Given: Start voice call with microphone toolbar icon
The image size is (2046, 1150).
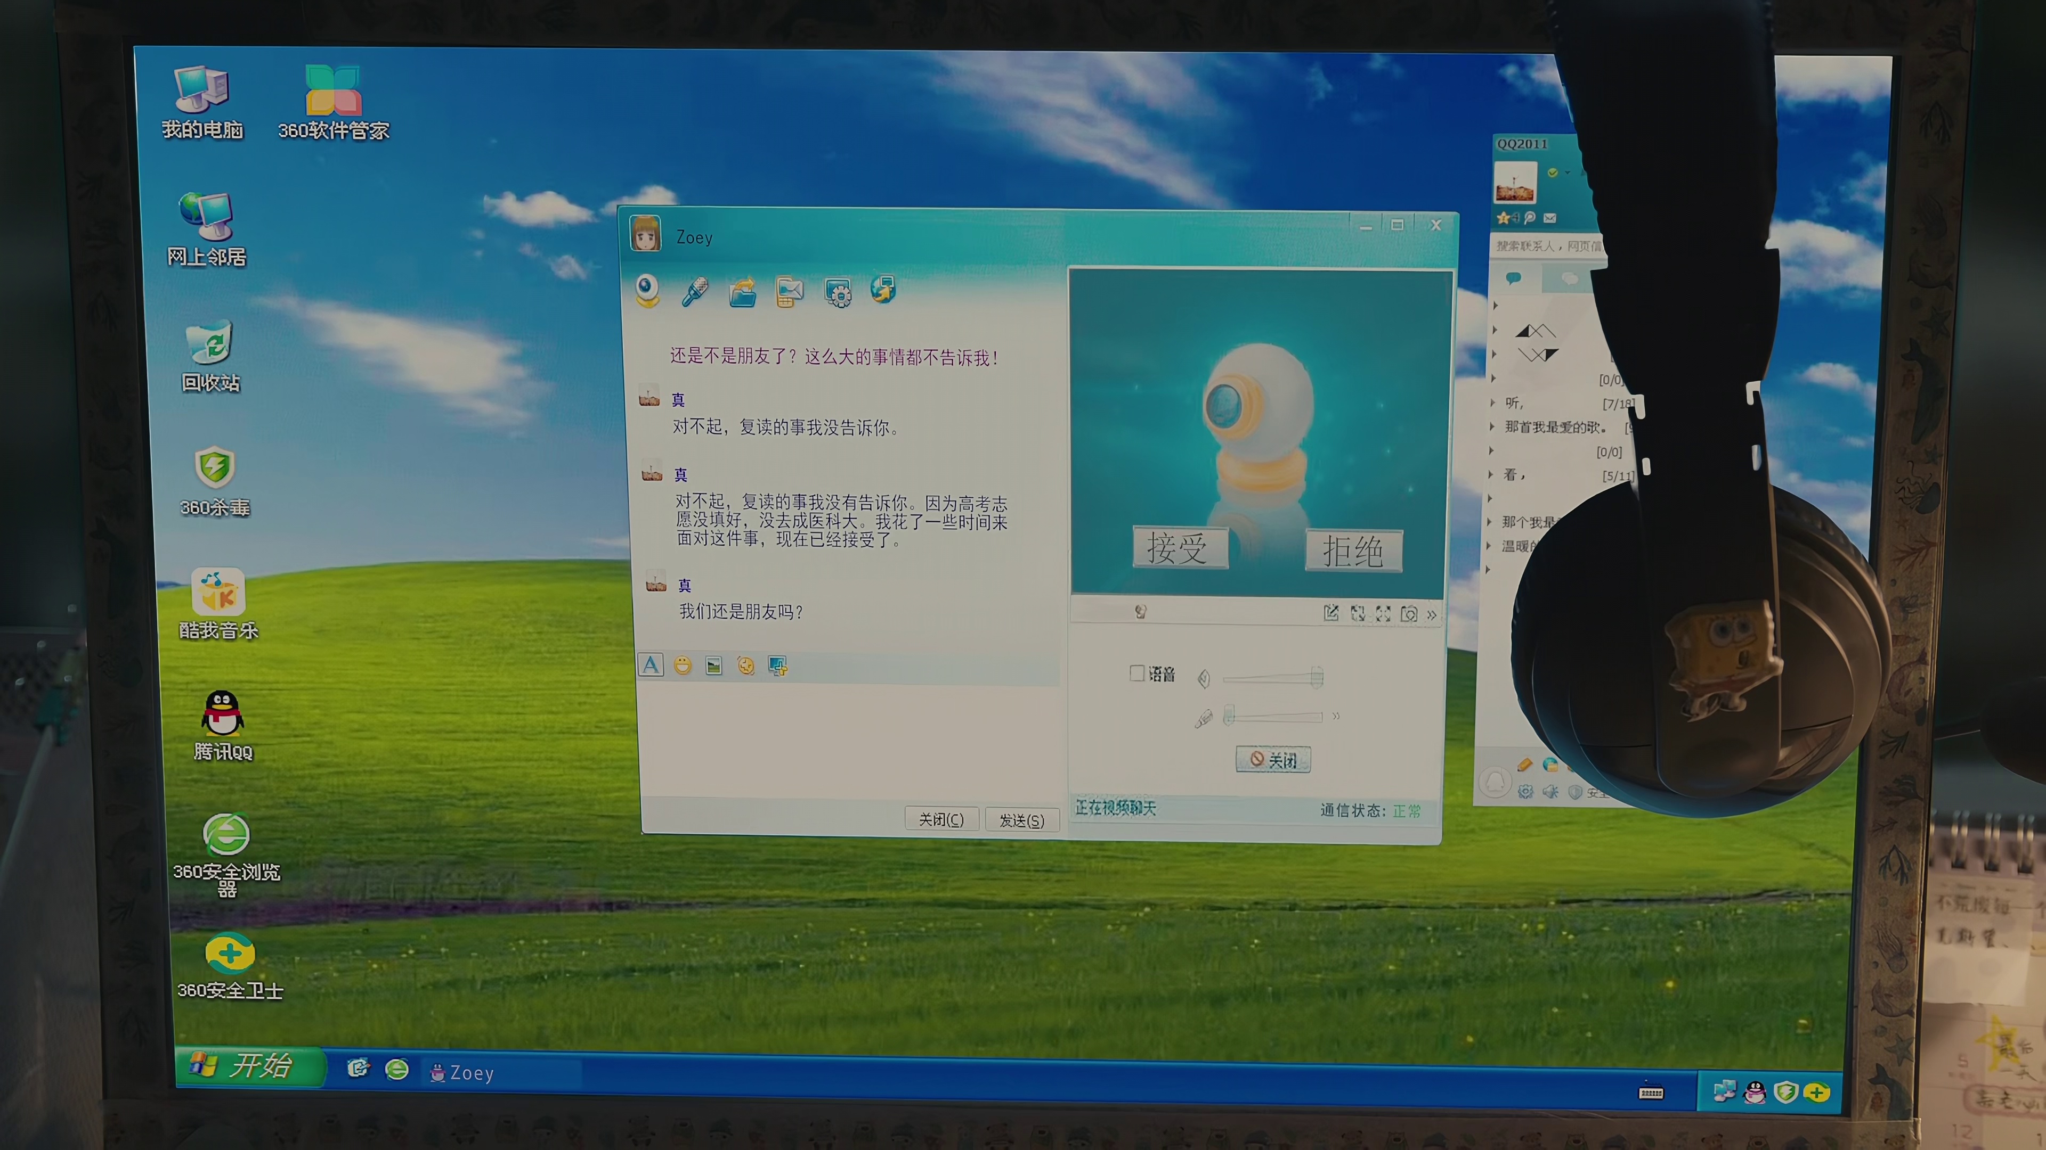Looking at the screenshot, I should [x=695, y=291].
